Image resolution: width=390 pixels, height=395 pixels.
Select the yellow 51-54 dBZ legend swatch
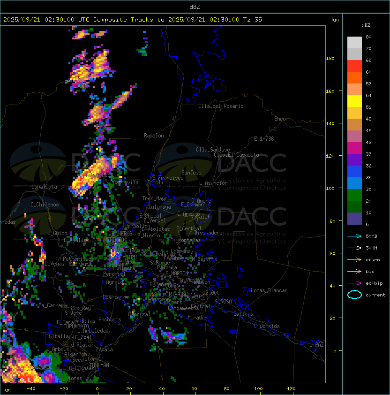click(354, 101)
